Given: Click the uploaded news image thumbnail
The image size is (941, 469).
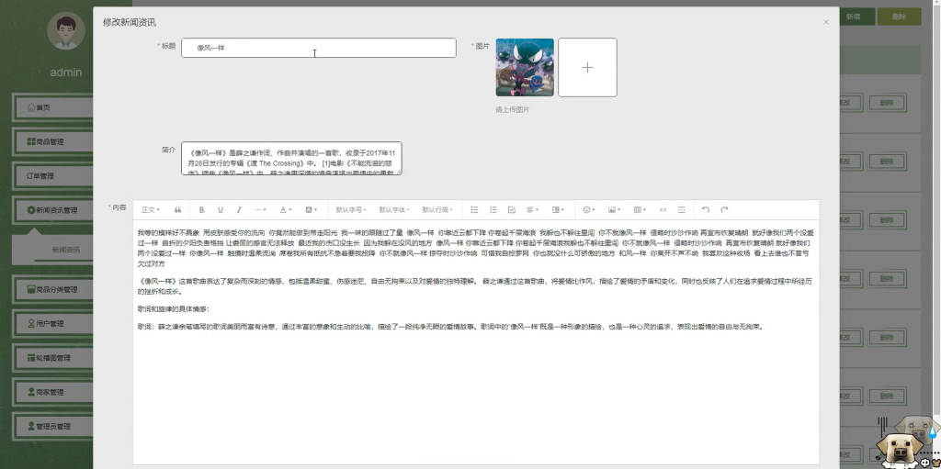Looking at the screenshot, I should [525, 67].
